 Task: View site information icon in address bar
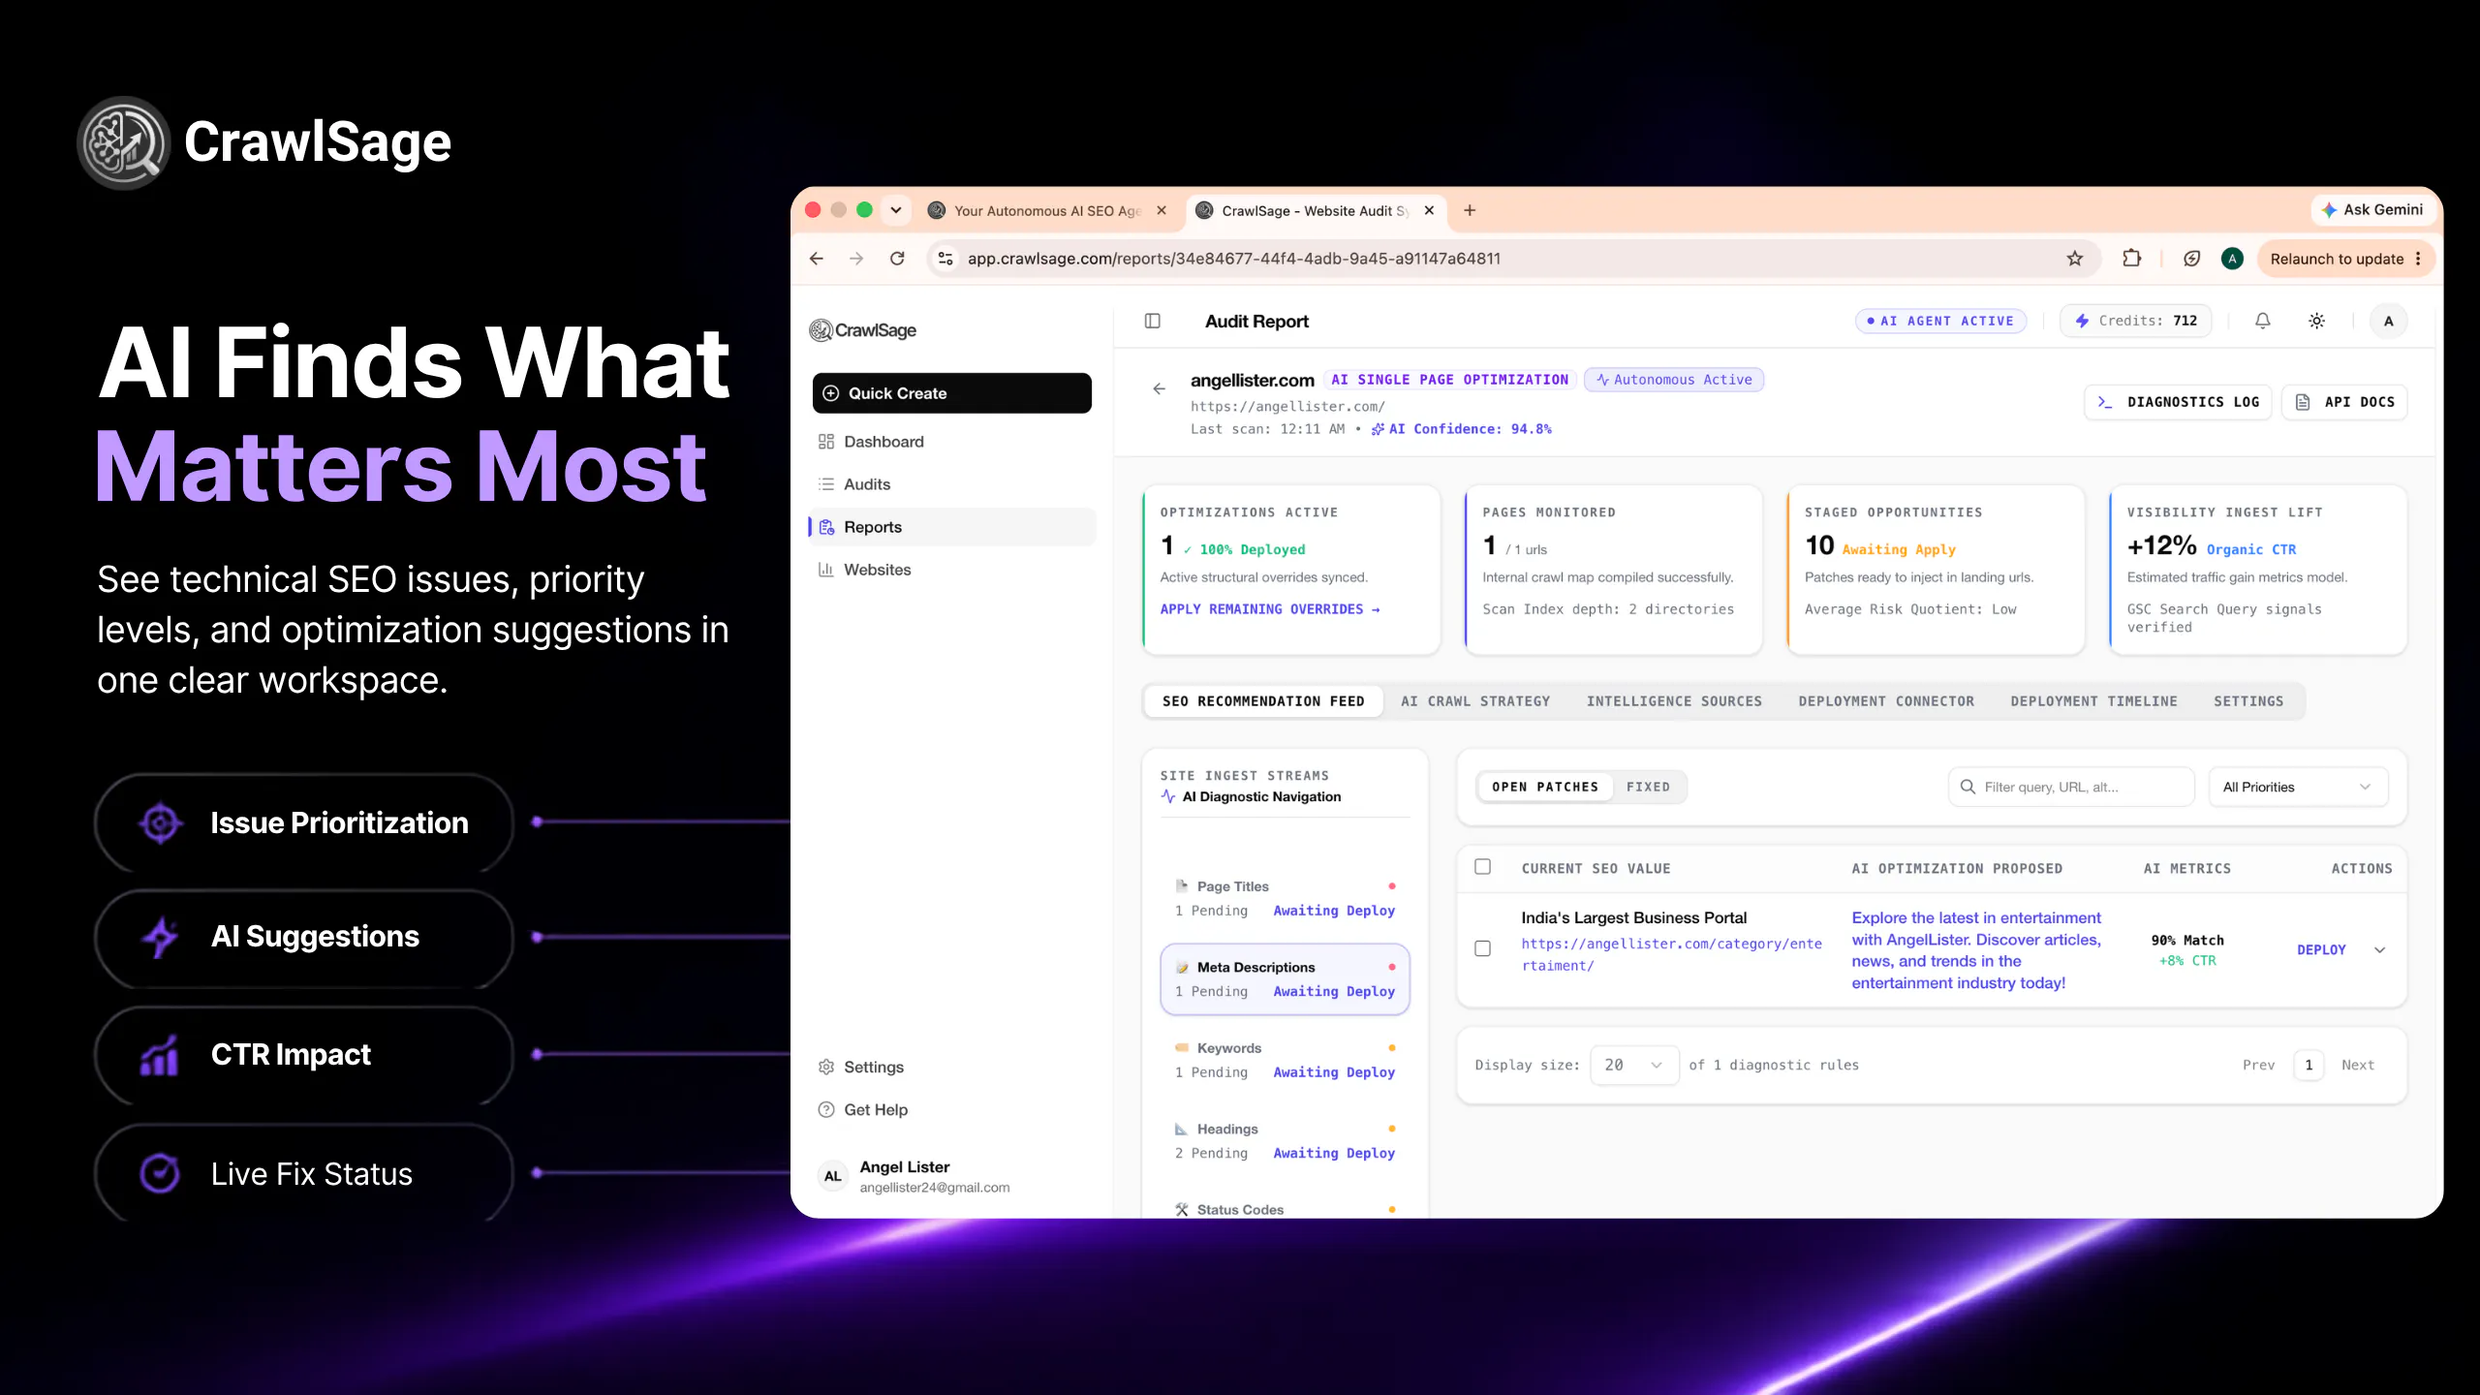pyautogui.click(x=945, y=259)
